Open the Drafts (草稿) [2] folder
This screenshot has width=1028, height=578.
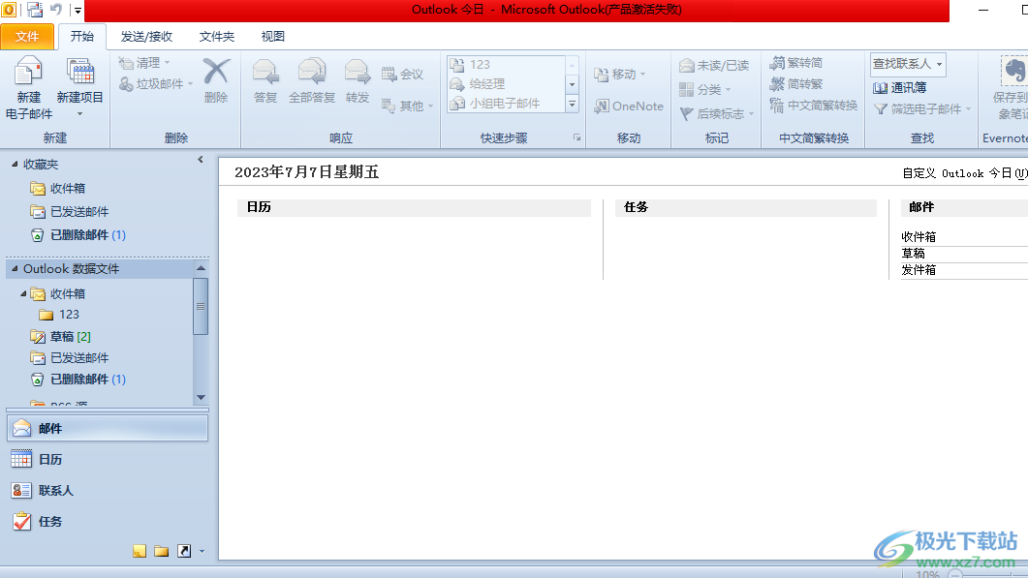coord(60,336)
